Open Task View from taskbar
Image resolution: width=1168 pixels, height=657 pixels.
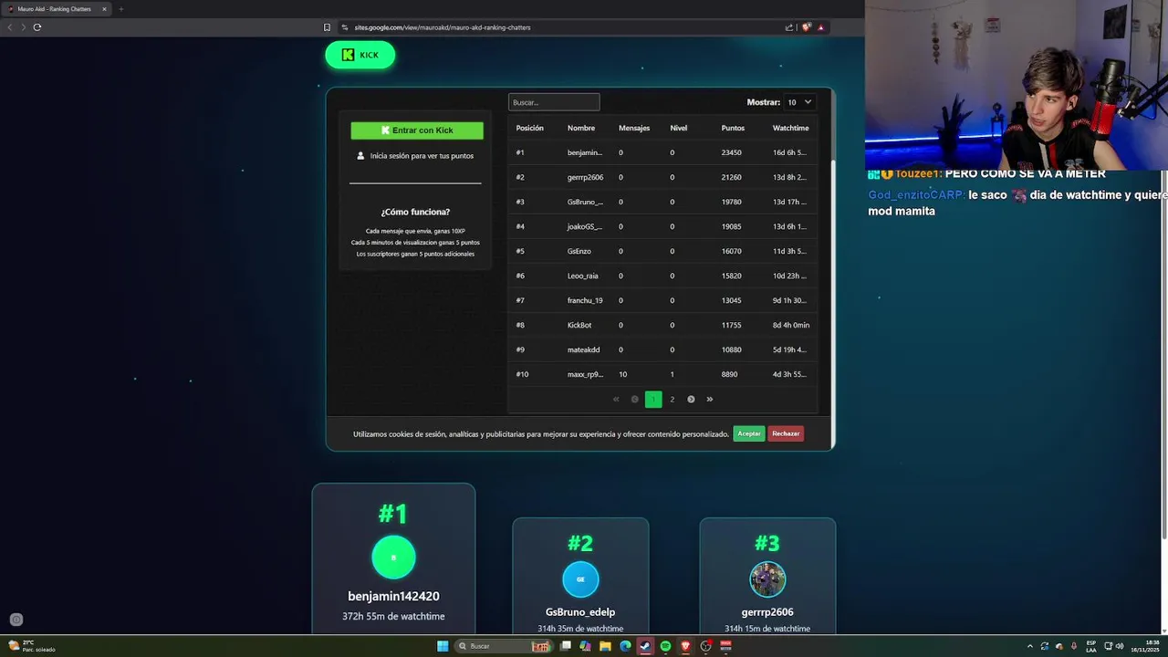[x=566, y=646]
